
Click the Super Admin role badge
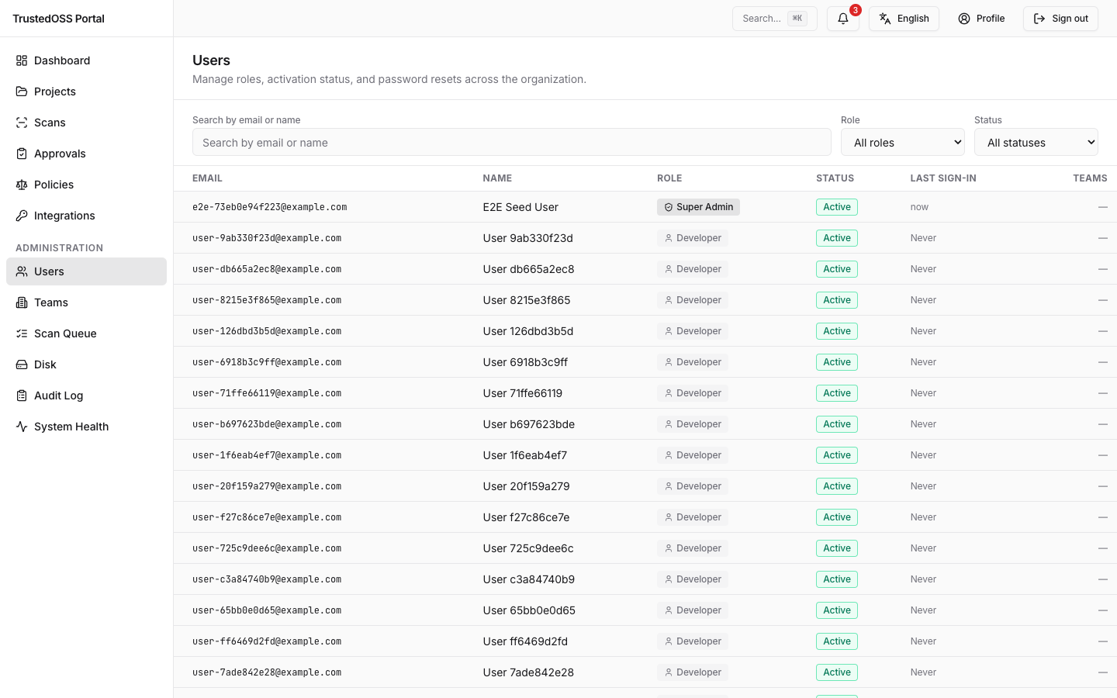[698, 207]
